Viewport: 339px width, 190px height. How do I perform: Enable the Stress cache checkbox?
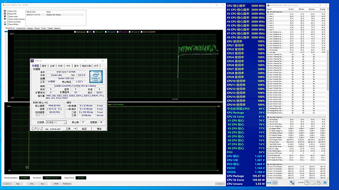pos(8,16)
